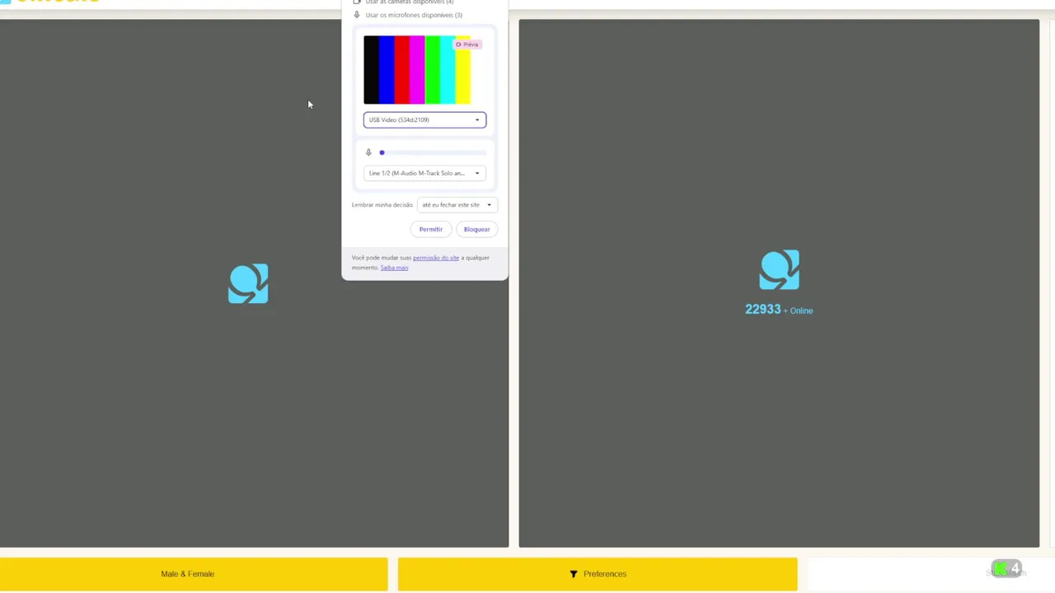This screenshot has width=1055, height=593.
Task: Click the filter icon on Preferences button
Action: click(574, 574)
